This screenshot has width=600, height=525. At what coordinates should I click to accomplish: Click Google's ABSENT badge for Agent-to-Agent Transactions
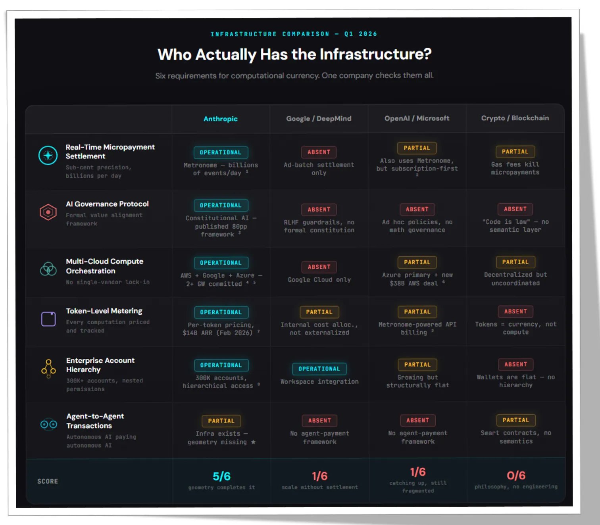tap(319, 421)
